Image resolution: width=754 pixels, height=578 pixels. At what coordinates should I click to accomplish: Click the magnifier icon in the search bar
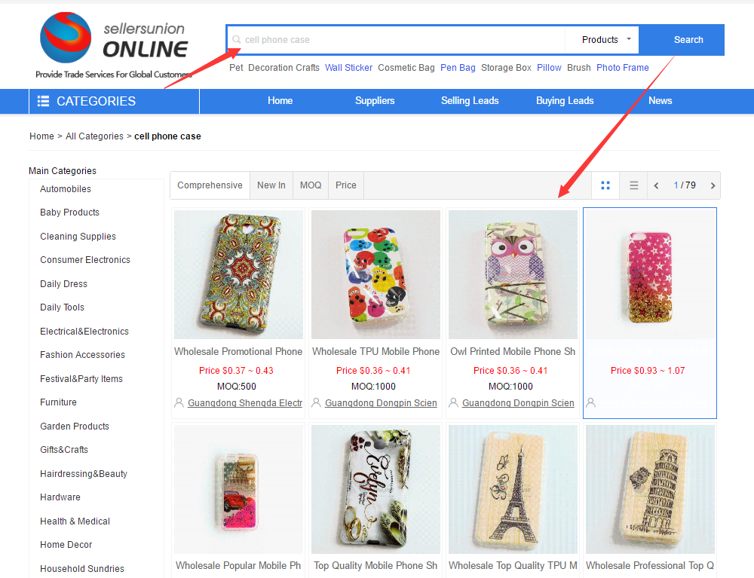pyautogui.click(x=237, y=39)
